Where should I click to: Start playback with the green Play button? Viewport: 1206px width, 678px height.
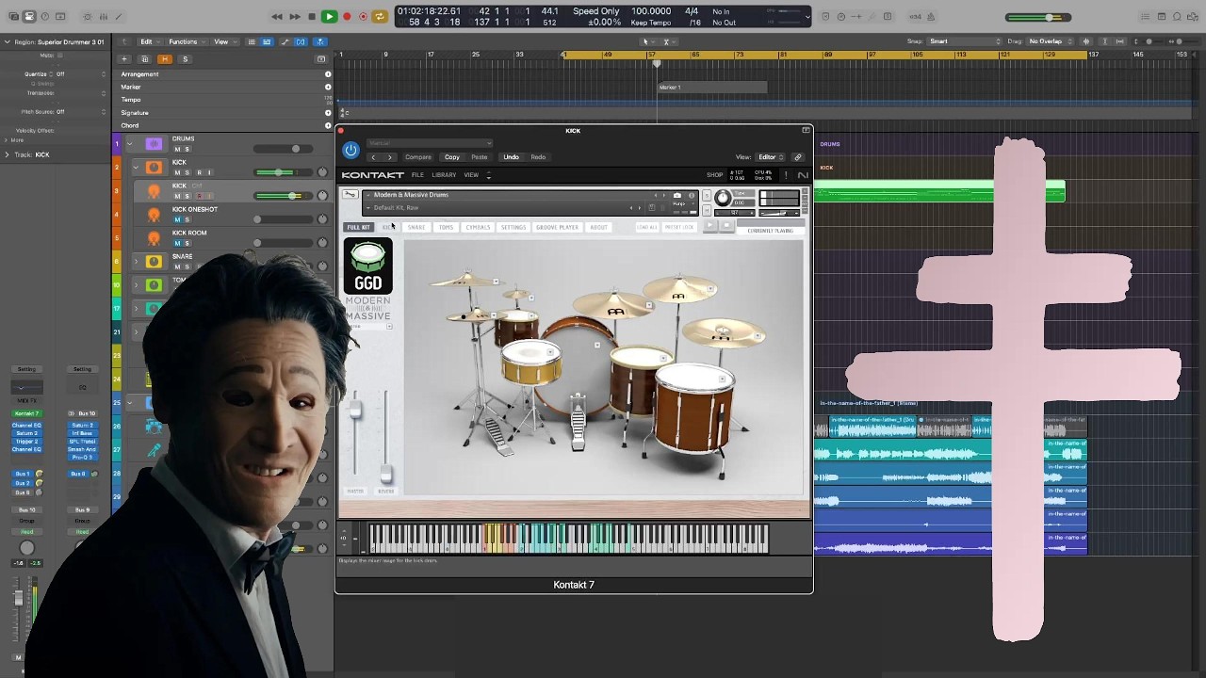click(329, 16)
